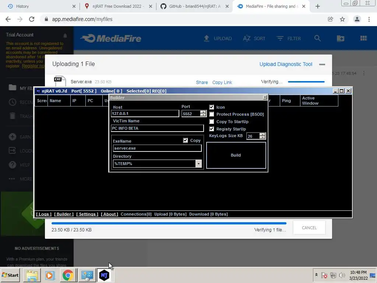
Task: Open the [ Logs ] menu in njRAT
Action: click(x=44, y=214)
